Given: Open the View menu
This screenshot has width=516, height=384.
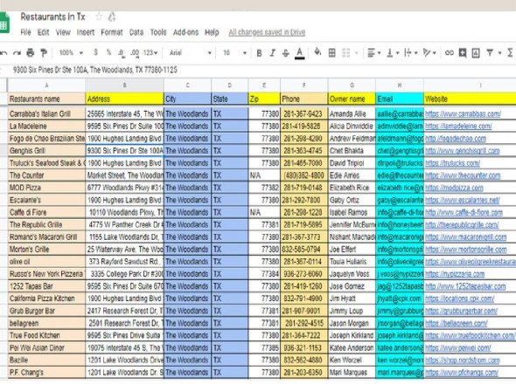Looking at the screenshot, I should (63, 32).
